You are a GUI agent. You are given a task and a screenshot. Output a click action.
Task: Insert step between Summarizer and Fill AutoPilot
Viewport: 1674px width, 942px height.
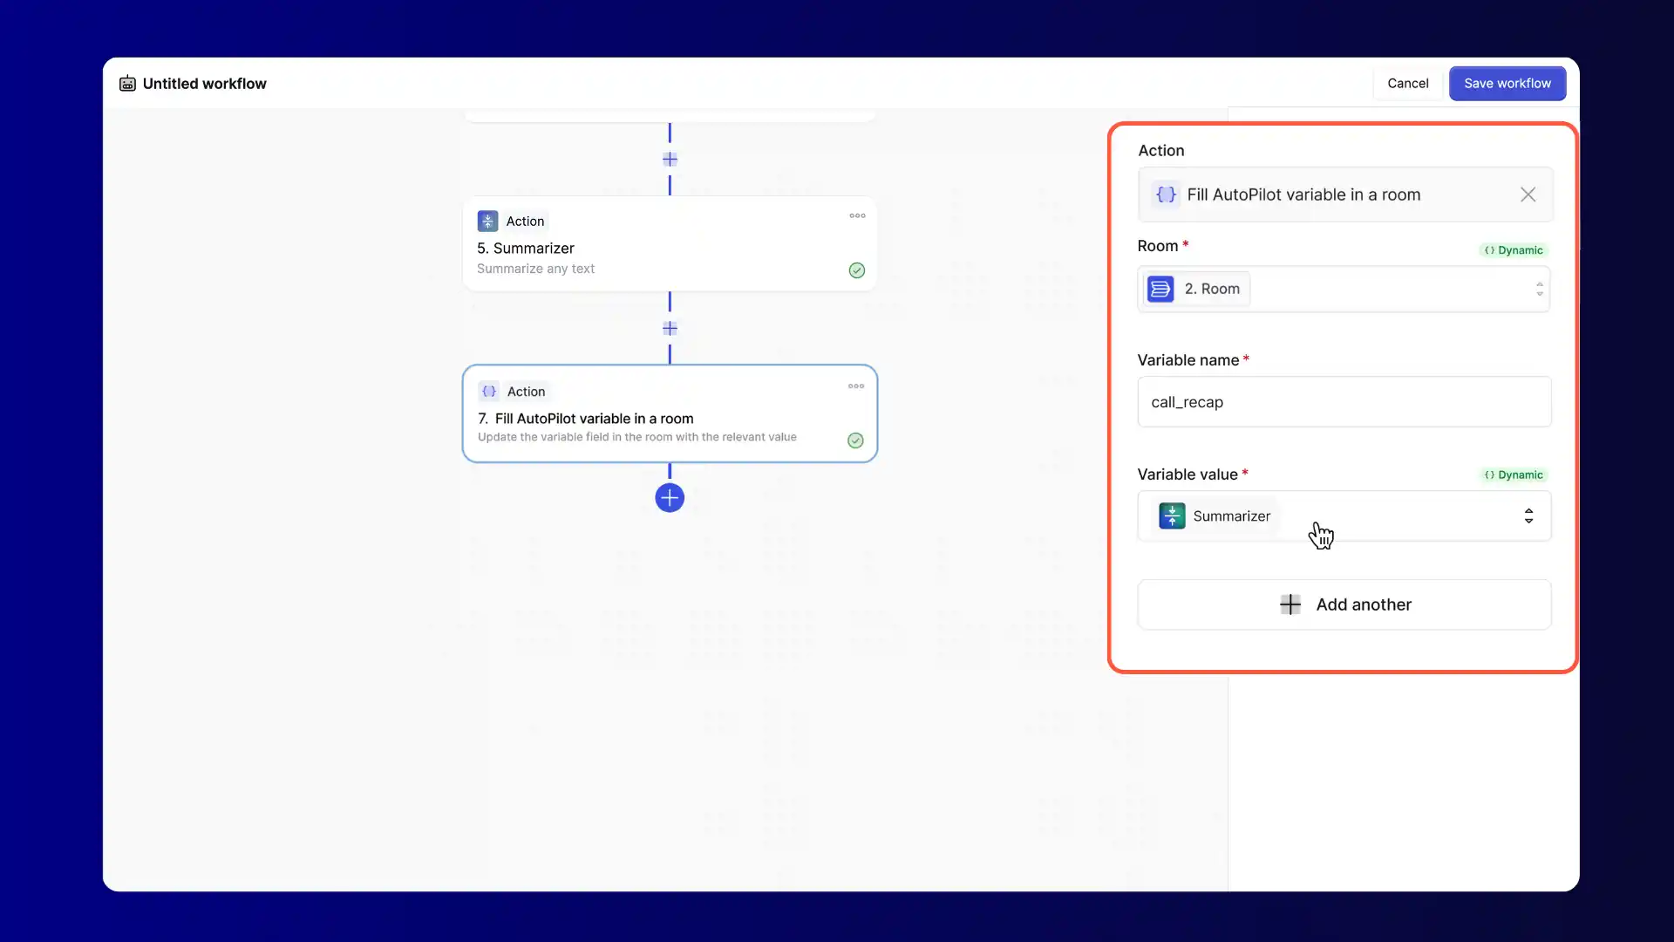click(x=670, y=329)
